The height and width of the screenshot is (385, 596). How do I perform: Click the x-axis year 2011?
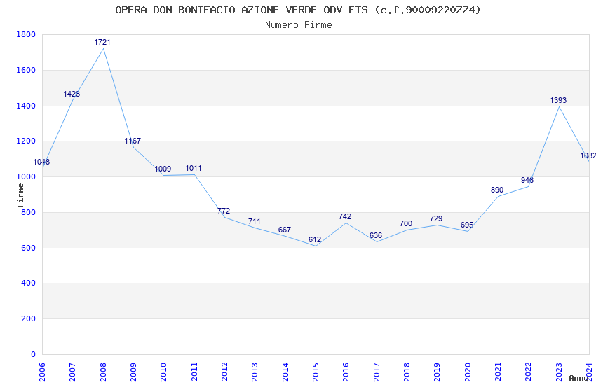[x=194, y=372]
